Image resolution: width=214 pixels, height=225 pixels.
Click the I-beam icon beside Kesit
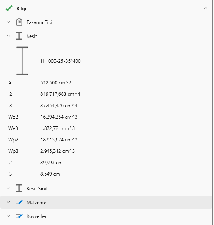(x=19, y=36)
